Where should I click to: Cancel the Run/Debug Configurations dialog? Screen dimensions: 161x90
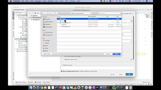pos(112,74)
